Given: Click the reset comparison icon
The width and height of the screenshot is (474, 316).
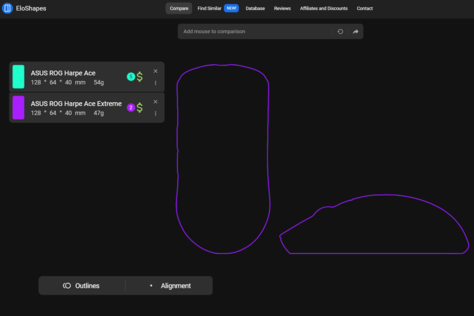Looking at the screenshot, I should (x=340, y=32).
